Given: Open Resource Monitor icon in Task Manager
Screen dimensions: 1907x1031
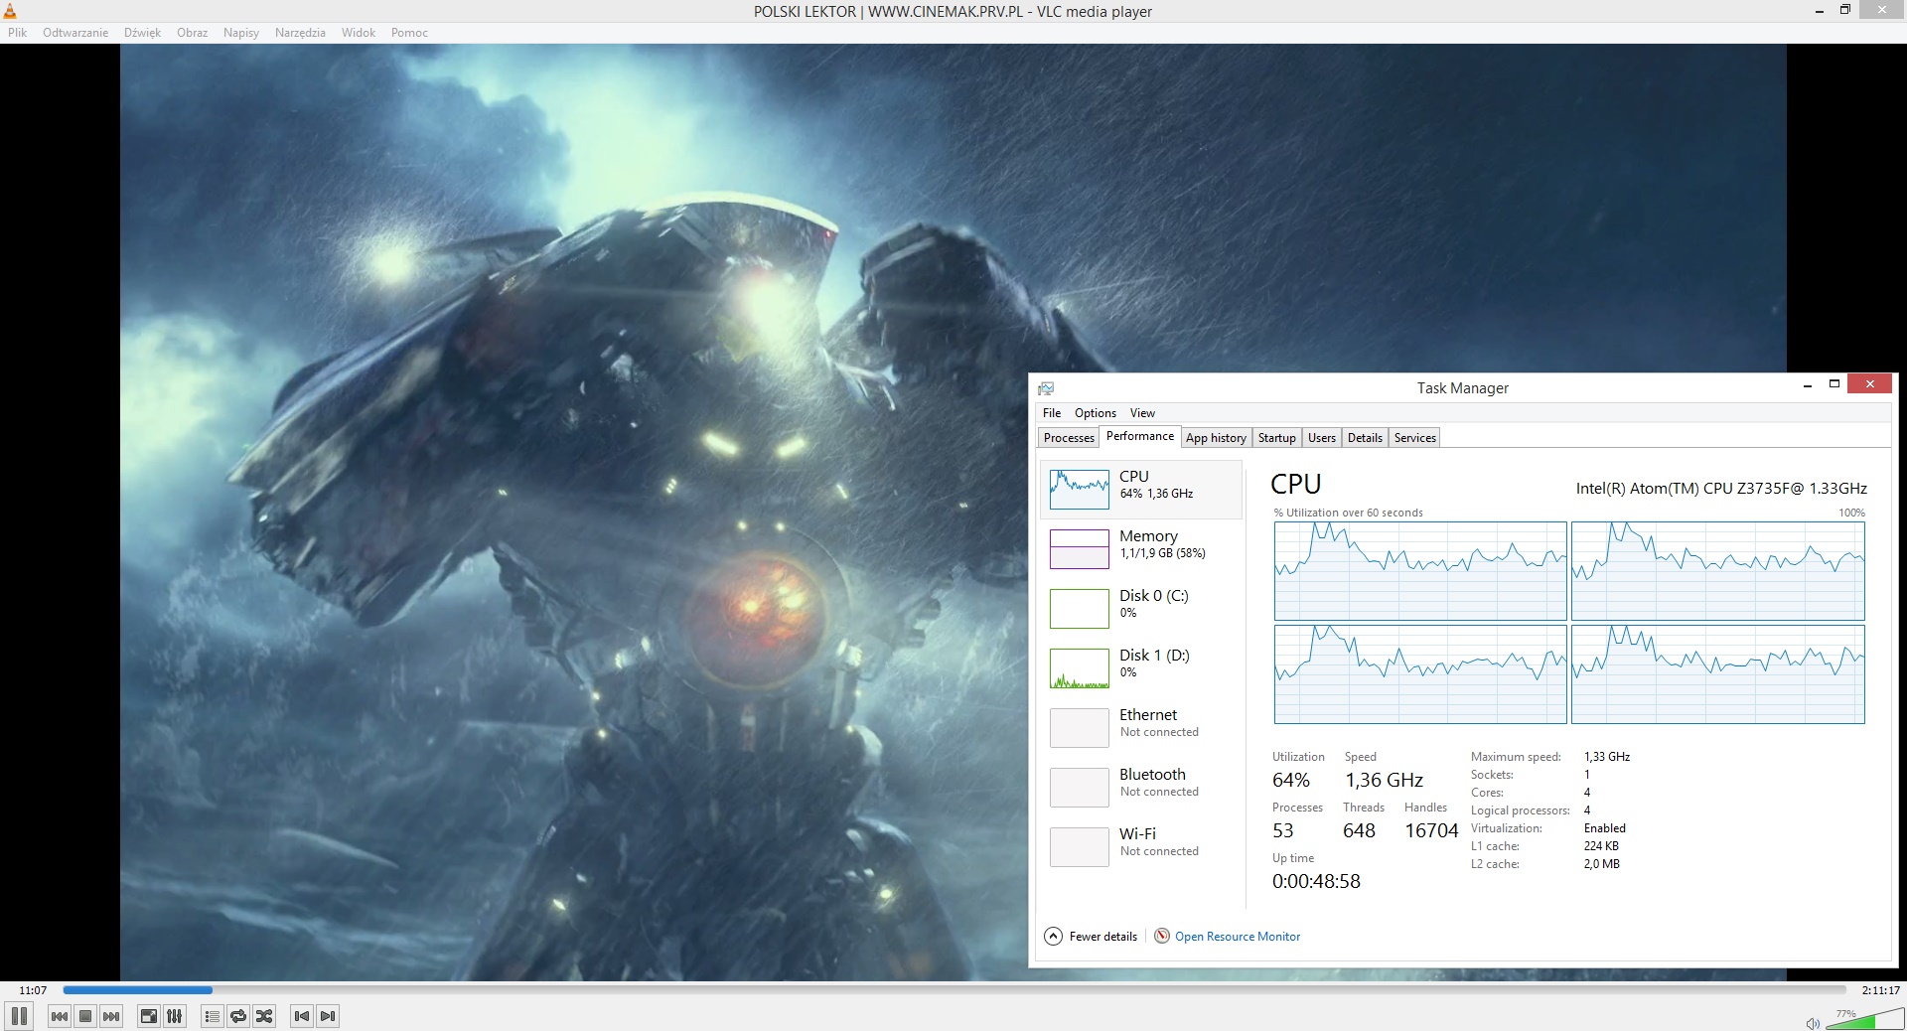Looking at the screenshot, I should click(x=1161, y=936).
